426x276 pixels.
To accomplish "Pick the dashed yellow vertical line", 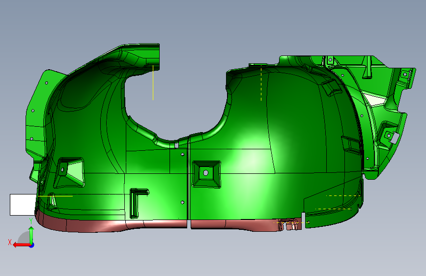I will click(261, 83).
